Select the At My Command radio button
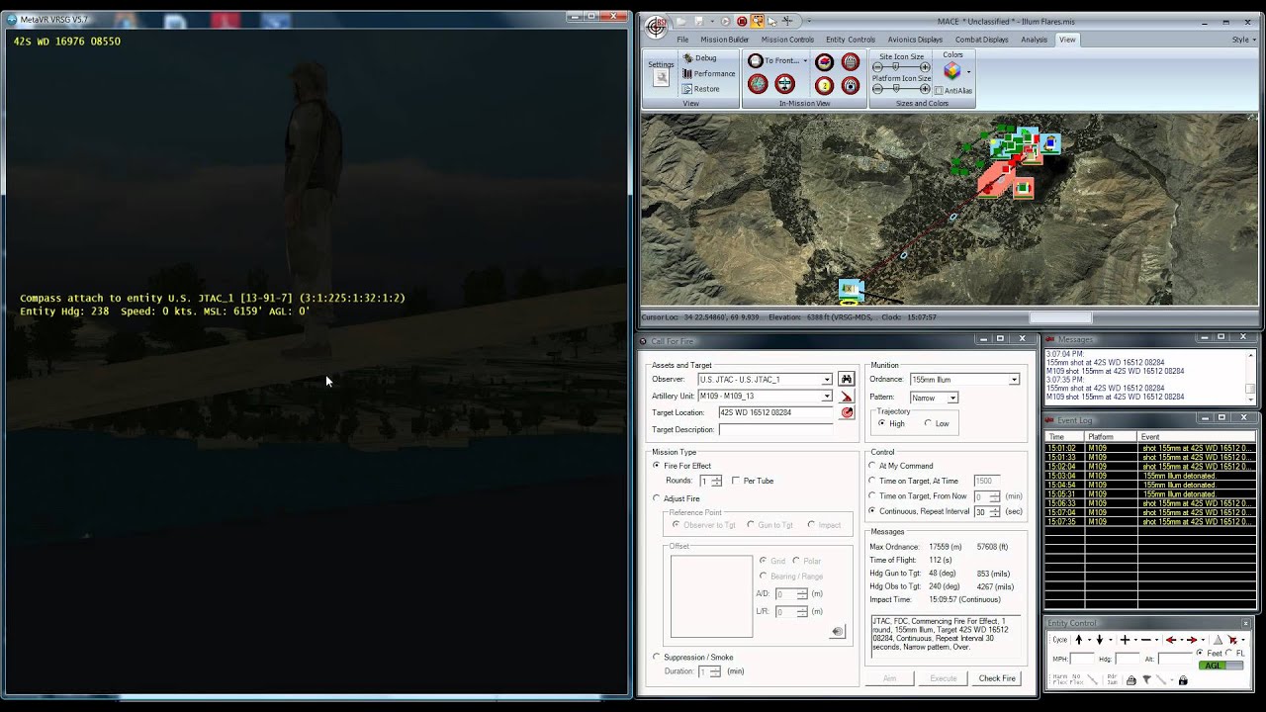This screenshot has width=1266, height=712. 872,466
